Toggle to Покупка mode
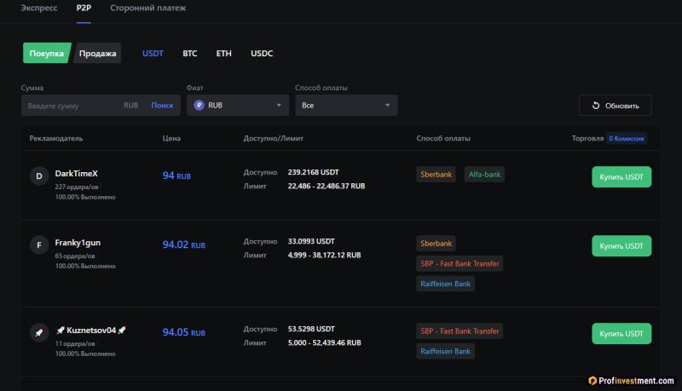 (47, 54)
